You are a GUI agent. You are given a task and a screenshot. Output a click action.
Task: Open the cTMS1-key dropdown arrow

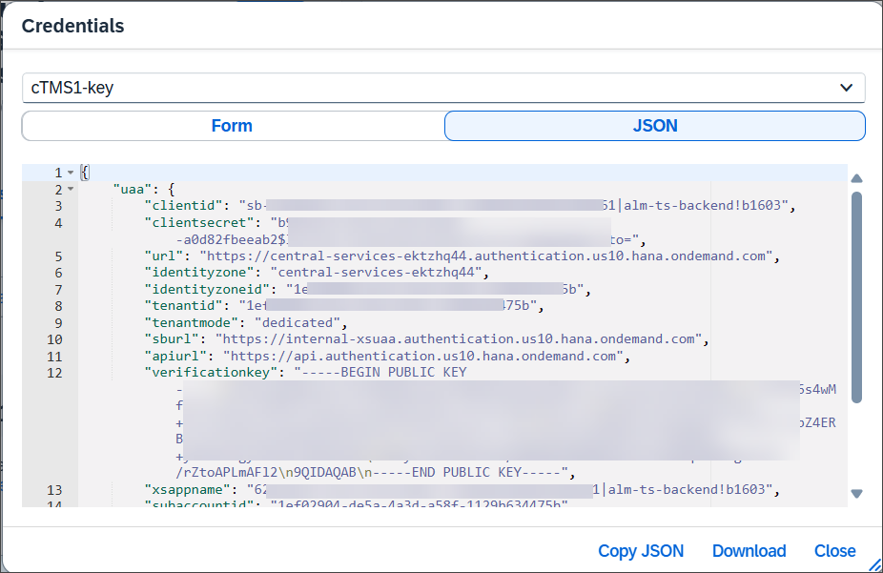pyautogui.click(x=846, y=88)
